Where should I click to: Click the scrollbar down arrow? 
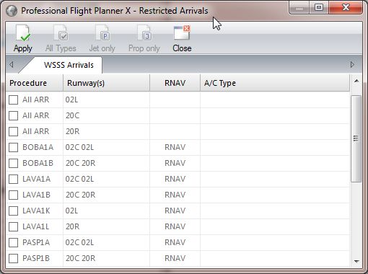point(356,261)
